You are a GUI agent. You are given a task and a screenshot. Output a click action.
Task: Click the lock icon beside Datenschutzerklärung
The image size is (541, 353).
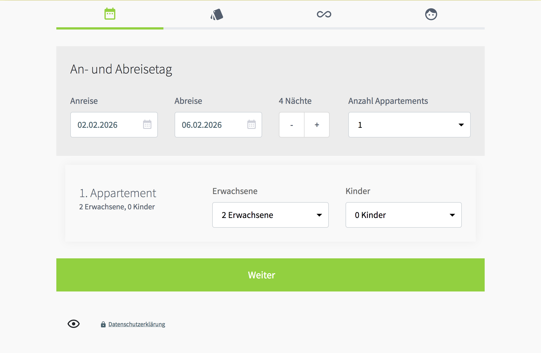[103, 324]
